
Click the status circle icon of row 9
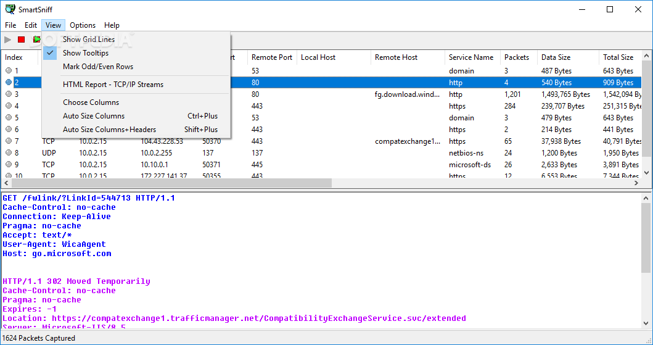pyautogui.click(x=9, y=164)
